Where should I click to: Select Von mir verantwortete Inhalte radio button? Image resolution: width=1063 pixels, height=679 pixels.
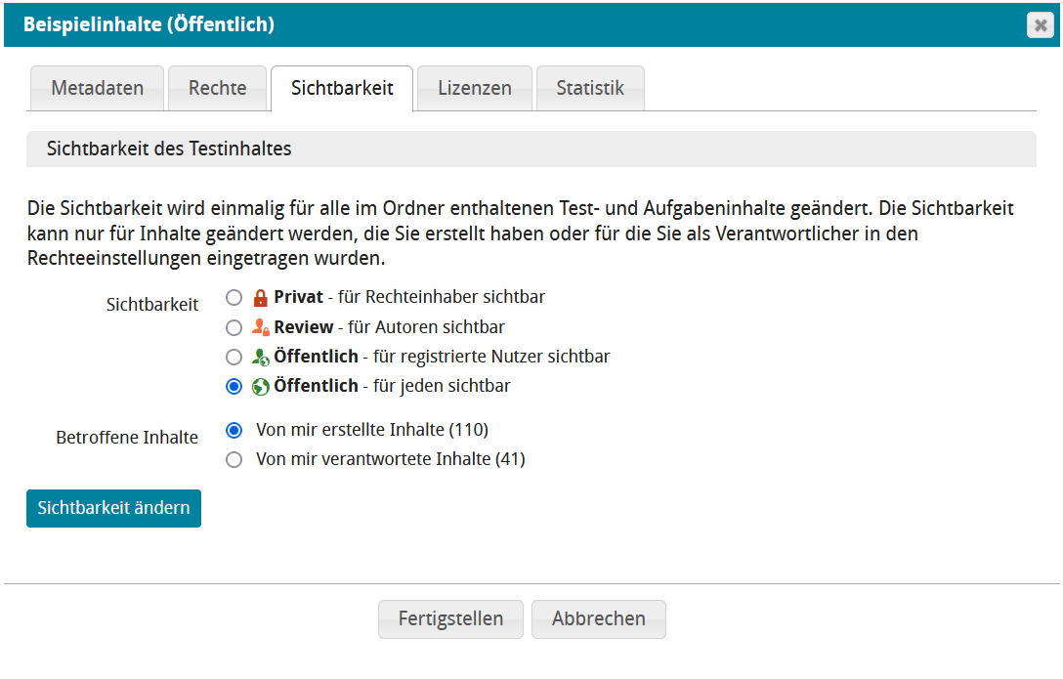pos(234,459)
